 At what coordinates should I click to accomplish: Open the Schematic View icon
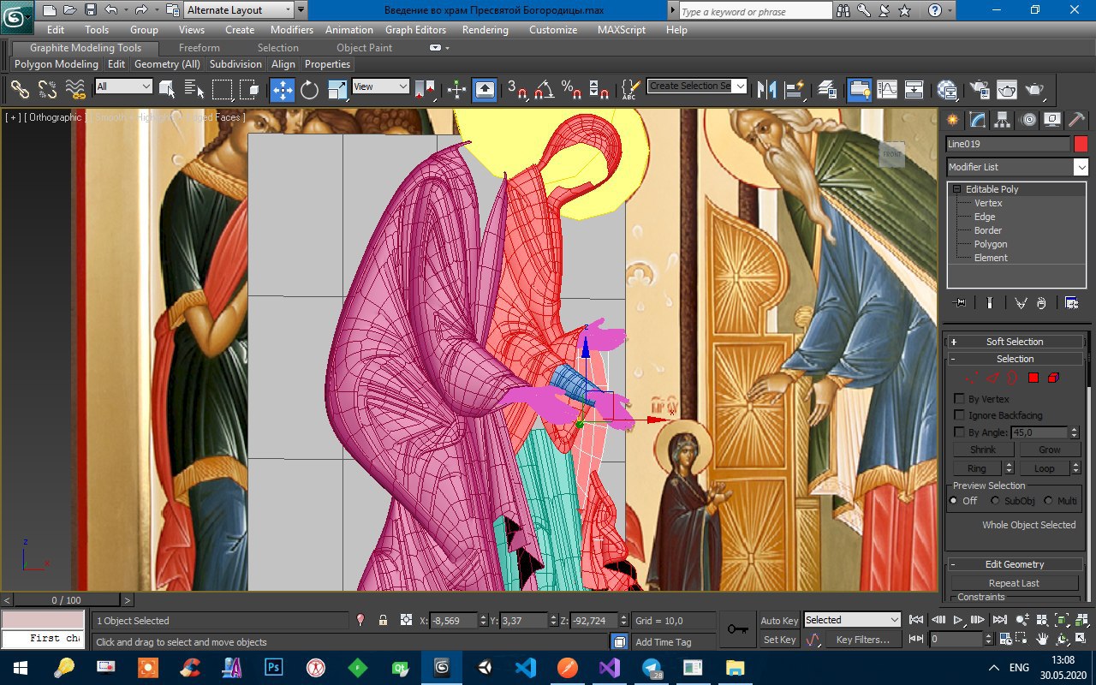(x=914, y=88)
